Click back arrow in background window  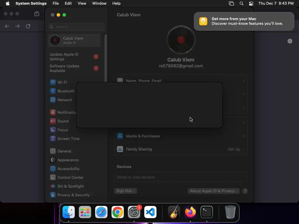pyautogui.click(x=7, y=26)
